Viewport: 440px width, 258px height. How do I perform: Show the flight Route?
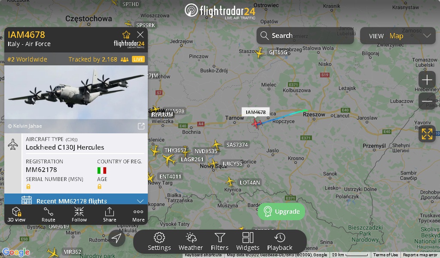click(x=48, y=215)
